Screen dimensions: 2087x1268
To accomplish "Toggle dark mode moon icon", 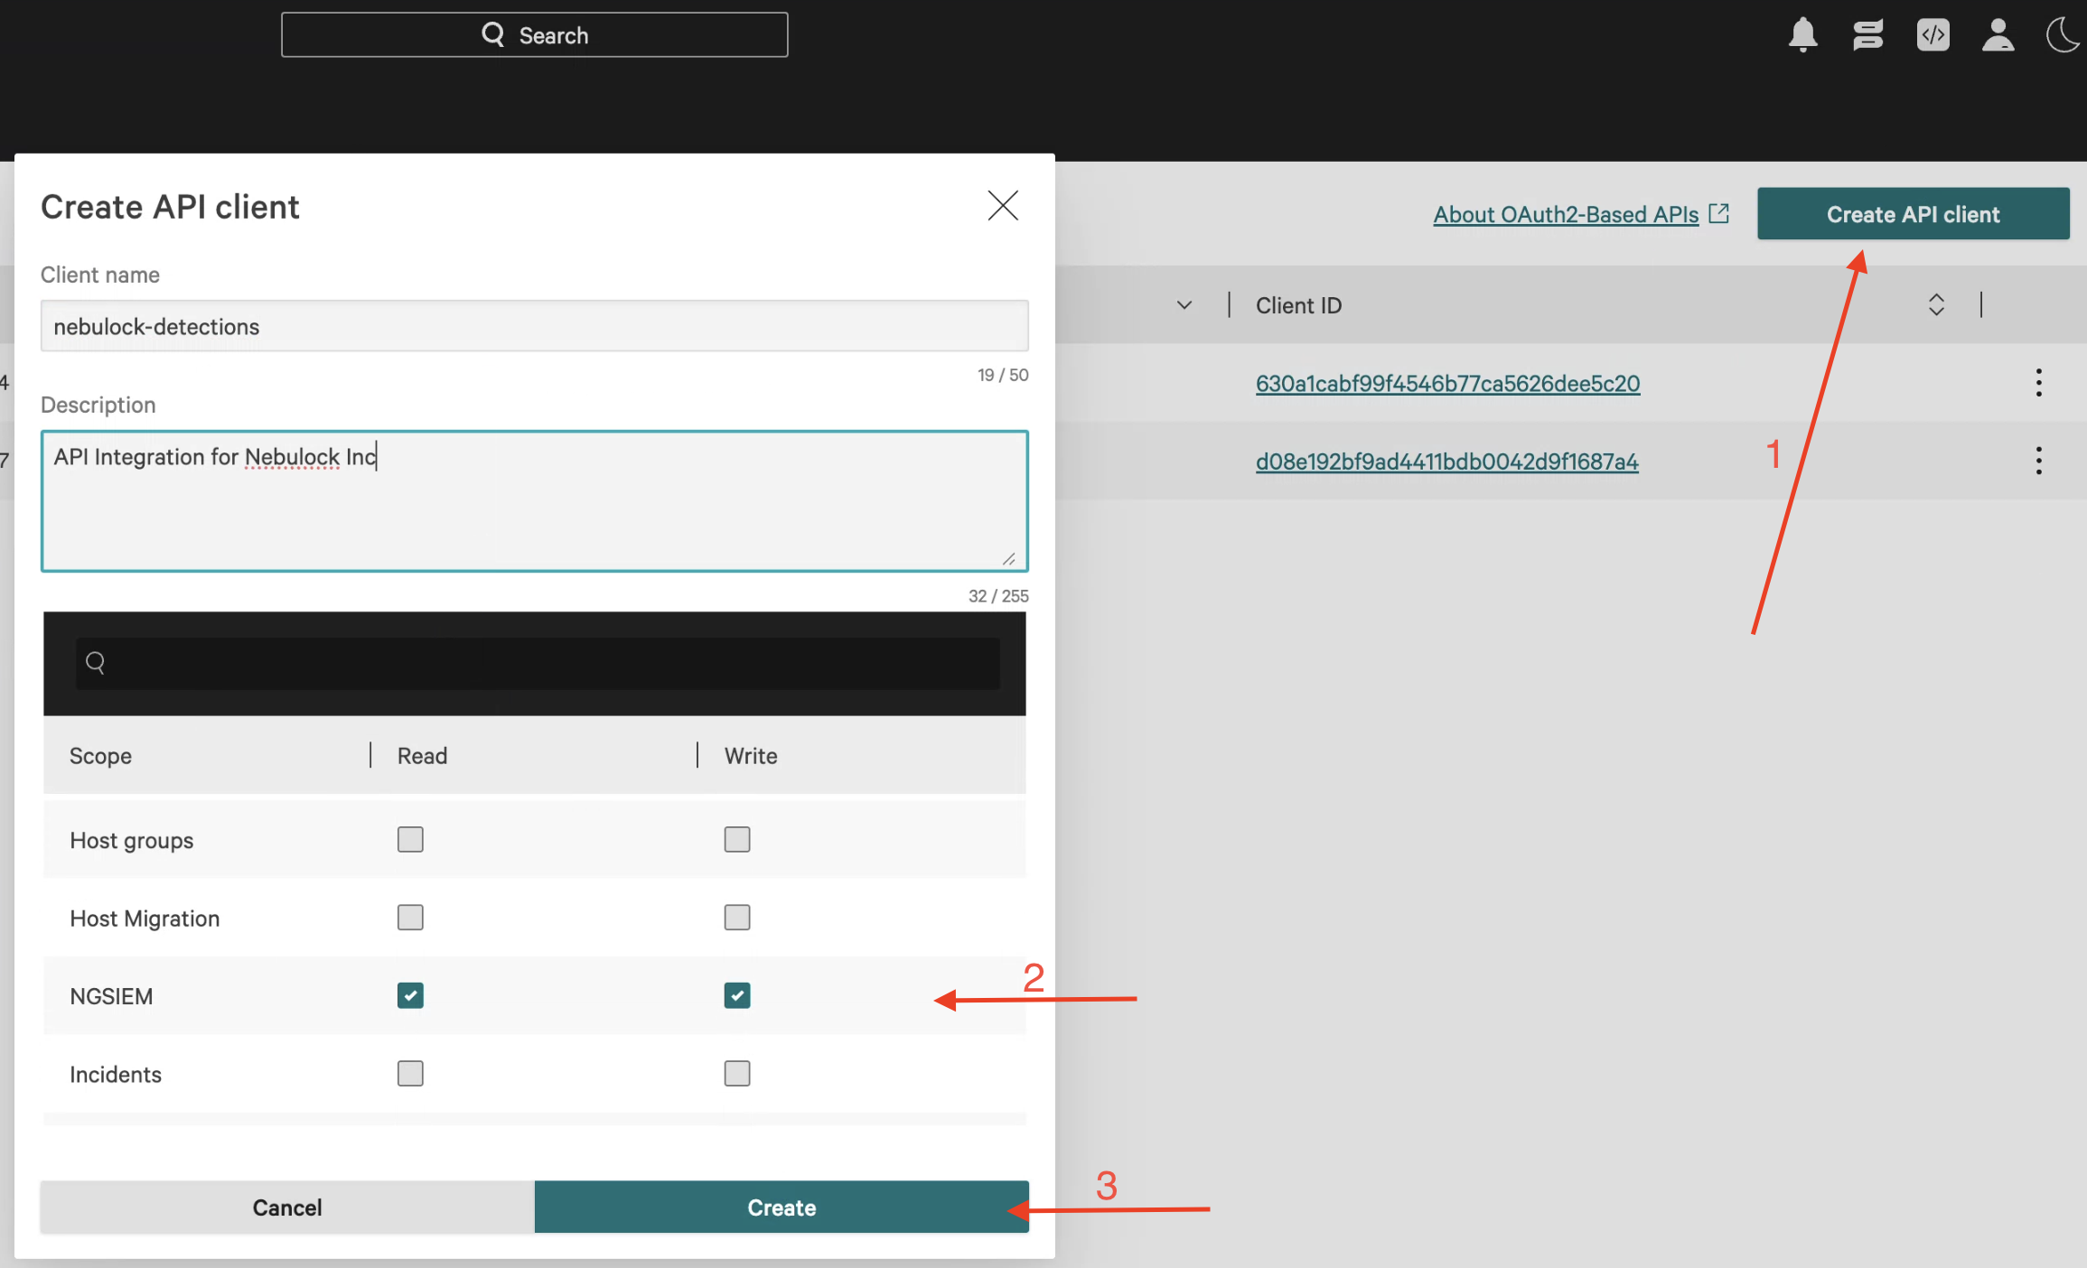I will click(2063, 35).
